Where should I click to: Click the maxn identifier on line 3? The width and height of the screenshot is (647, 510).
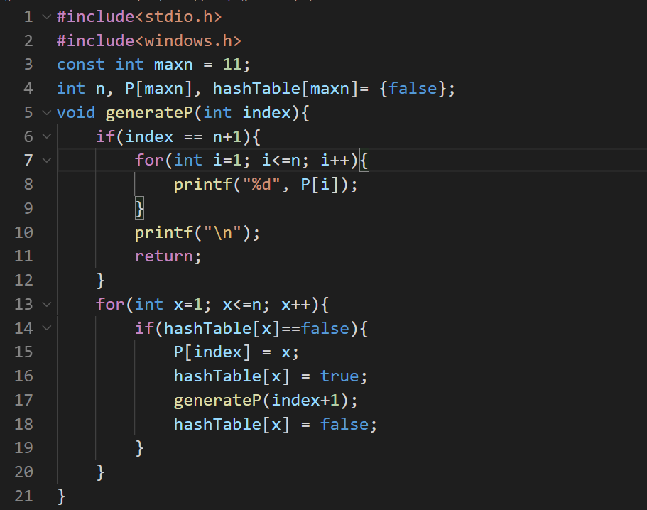pos(173,65)
